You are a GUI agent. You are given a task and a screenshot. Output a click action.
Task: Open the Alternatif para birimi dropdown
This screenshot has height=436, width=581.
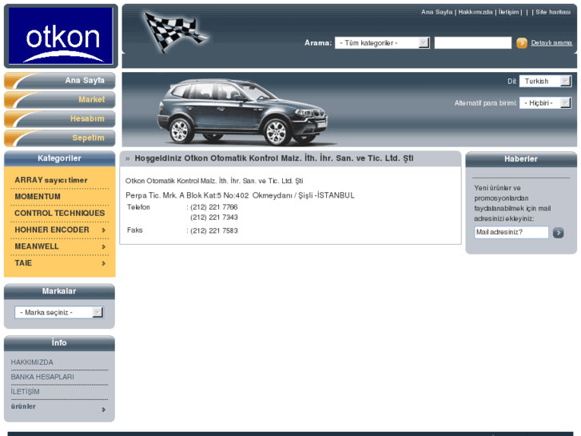tap(545, 102)
